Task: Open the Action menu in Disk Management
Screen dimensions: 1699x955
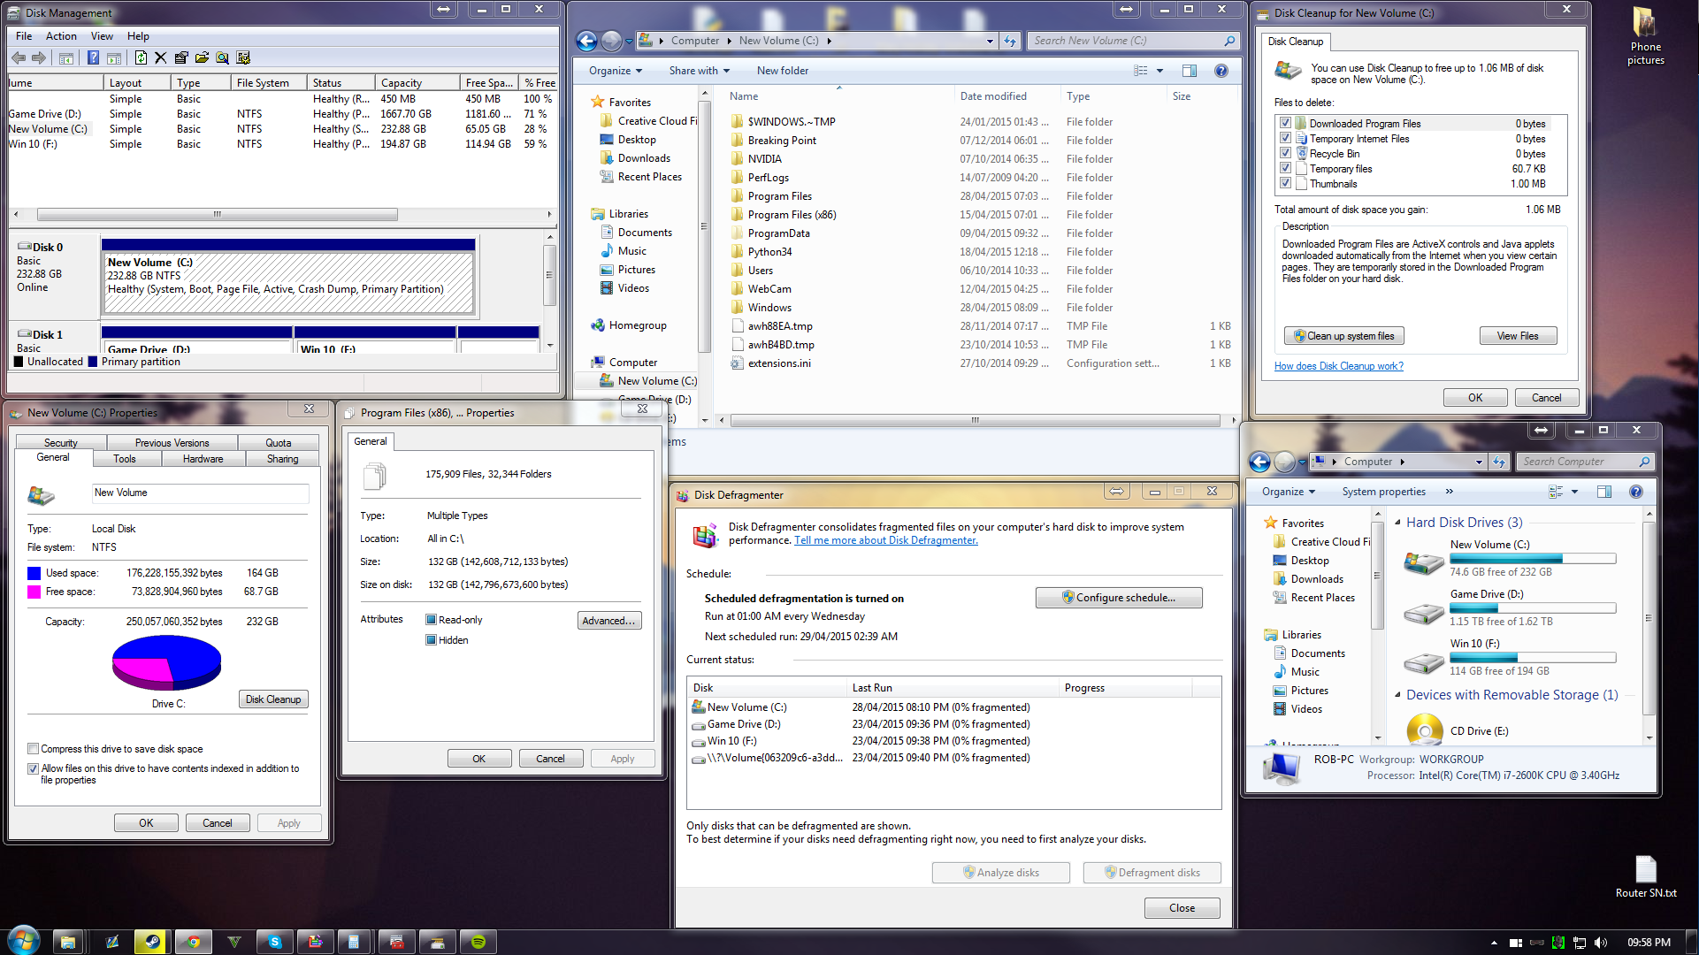Action: pyautogui.click(x=61, y=36)
